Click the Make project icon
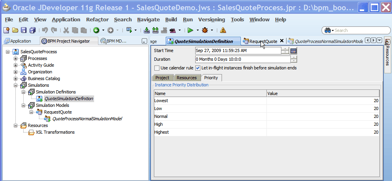This screenshot has height=181, width=392. point(147,30)
